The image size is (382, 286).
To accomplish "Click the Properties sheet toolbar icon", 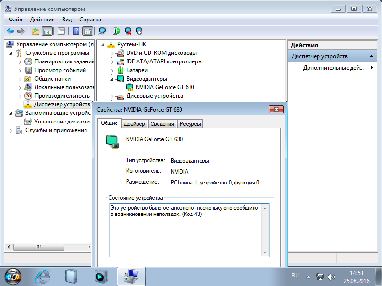I will point(61,31).
